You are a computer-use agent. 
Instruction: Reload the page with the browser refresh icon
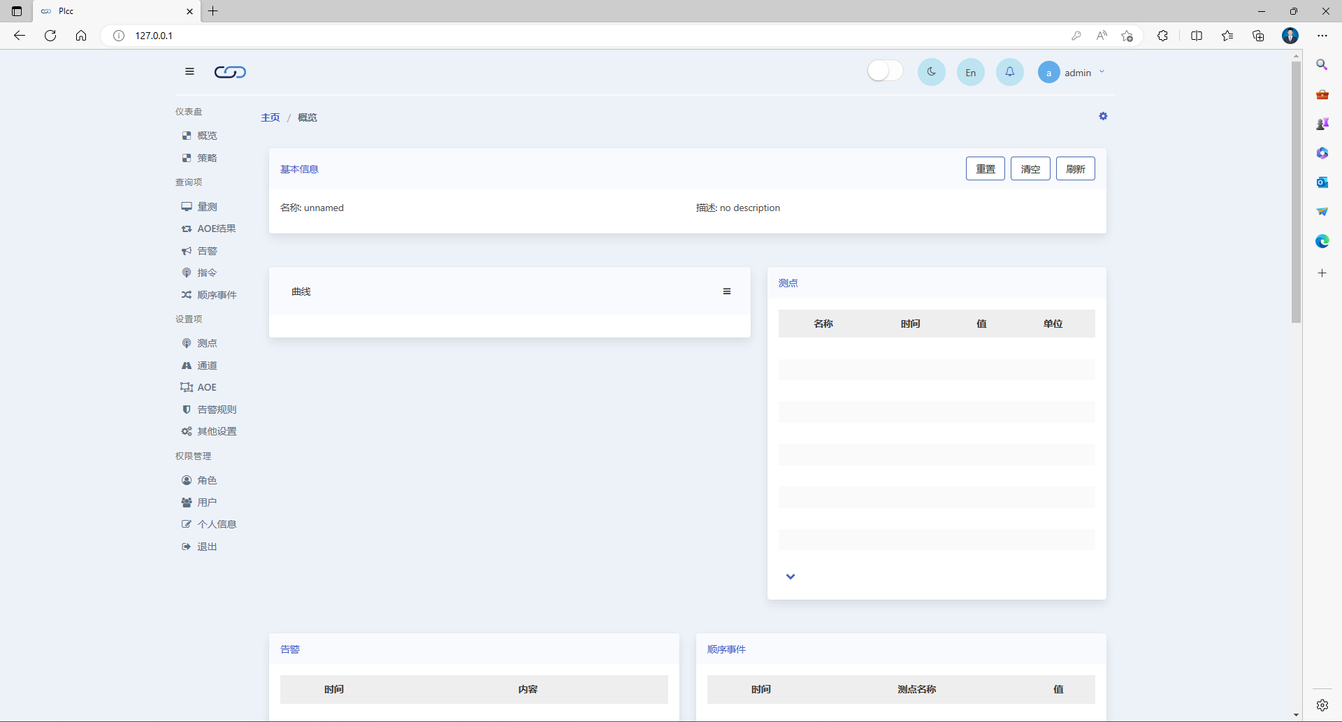(x=50, y=36)
